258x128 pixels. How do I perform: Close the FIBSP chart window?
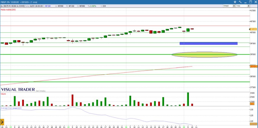coord(255,2)
